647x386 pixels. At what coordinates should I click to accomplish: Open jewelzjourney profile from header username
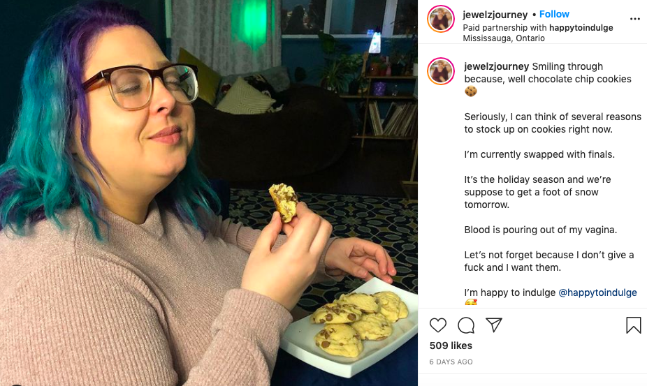tap(495, 15)
